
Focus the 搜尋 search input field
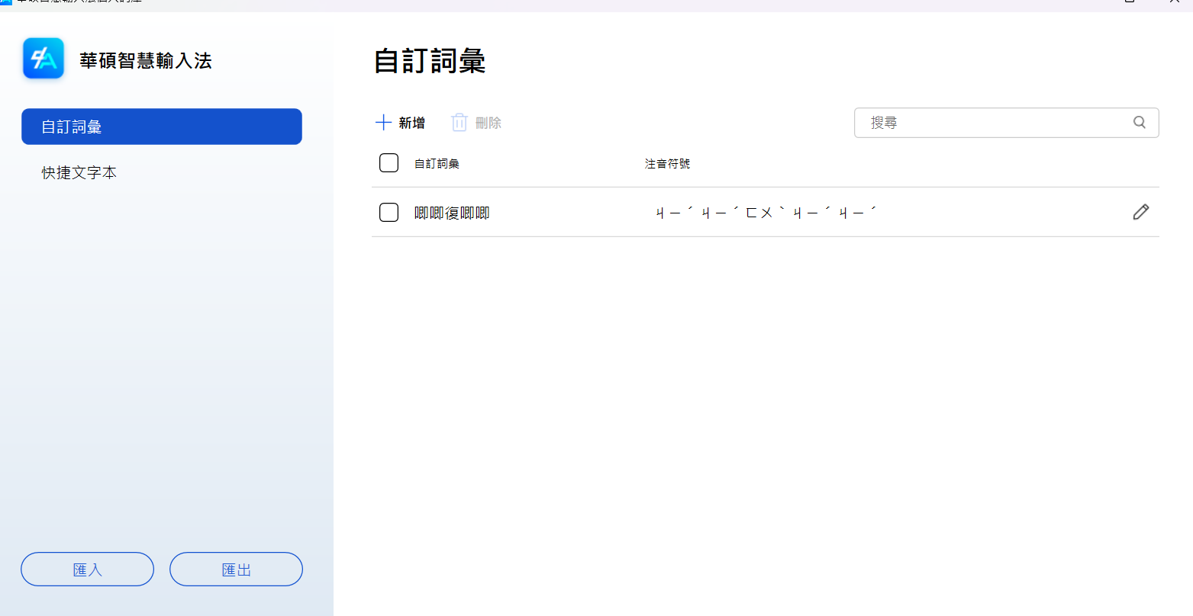click(x=1006, y=123)
